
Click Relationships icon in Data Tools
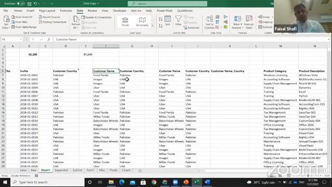tap(226, 22)
